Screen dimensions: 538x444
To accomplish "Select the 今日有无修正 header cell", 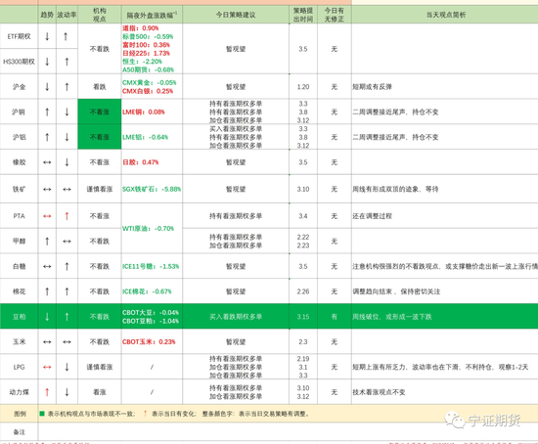I will pos(335,15).
